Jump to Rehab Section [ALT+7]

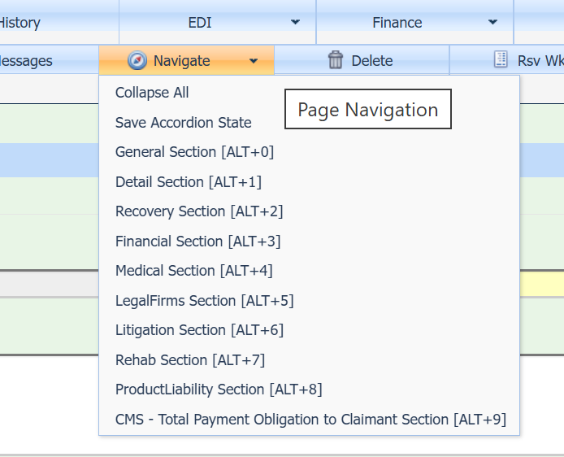click(x=189, y=360)
